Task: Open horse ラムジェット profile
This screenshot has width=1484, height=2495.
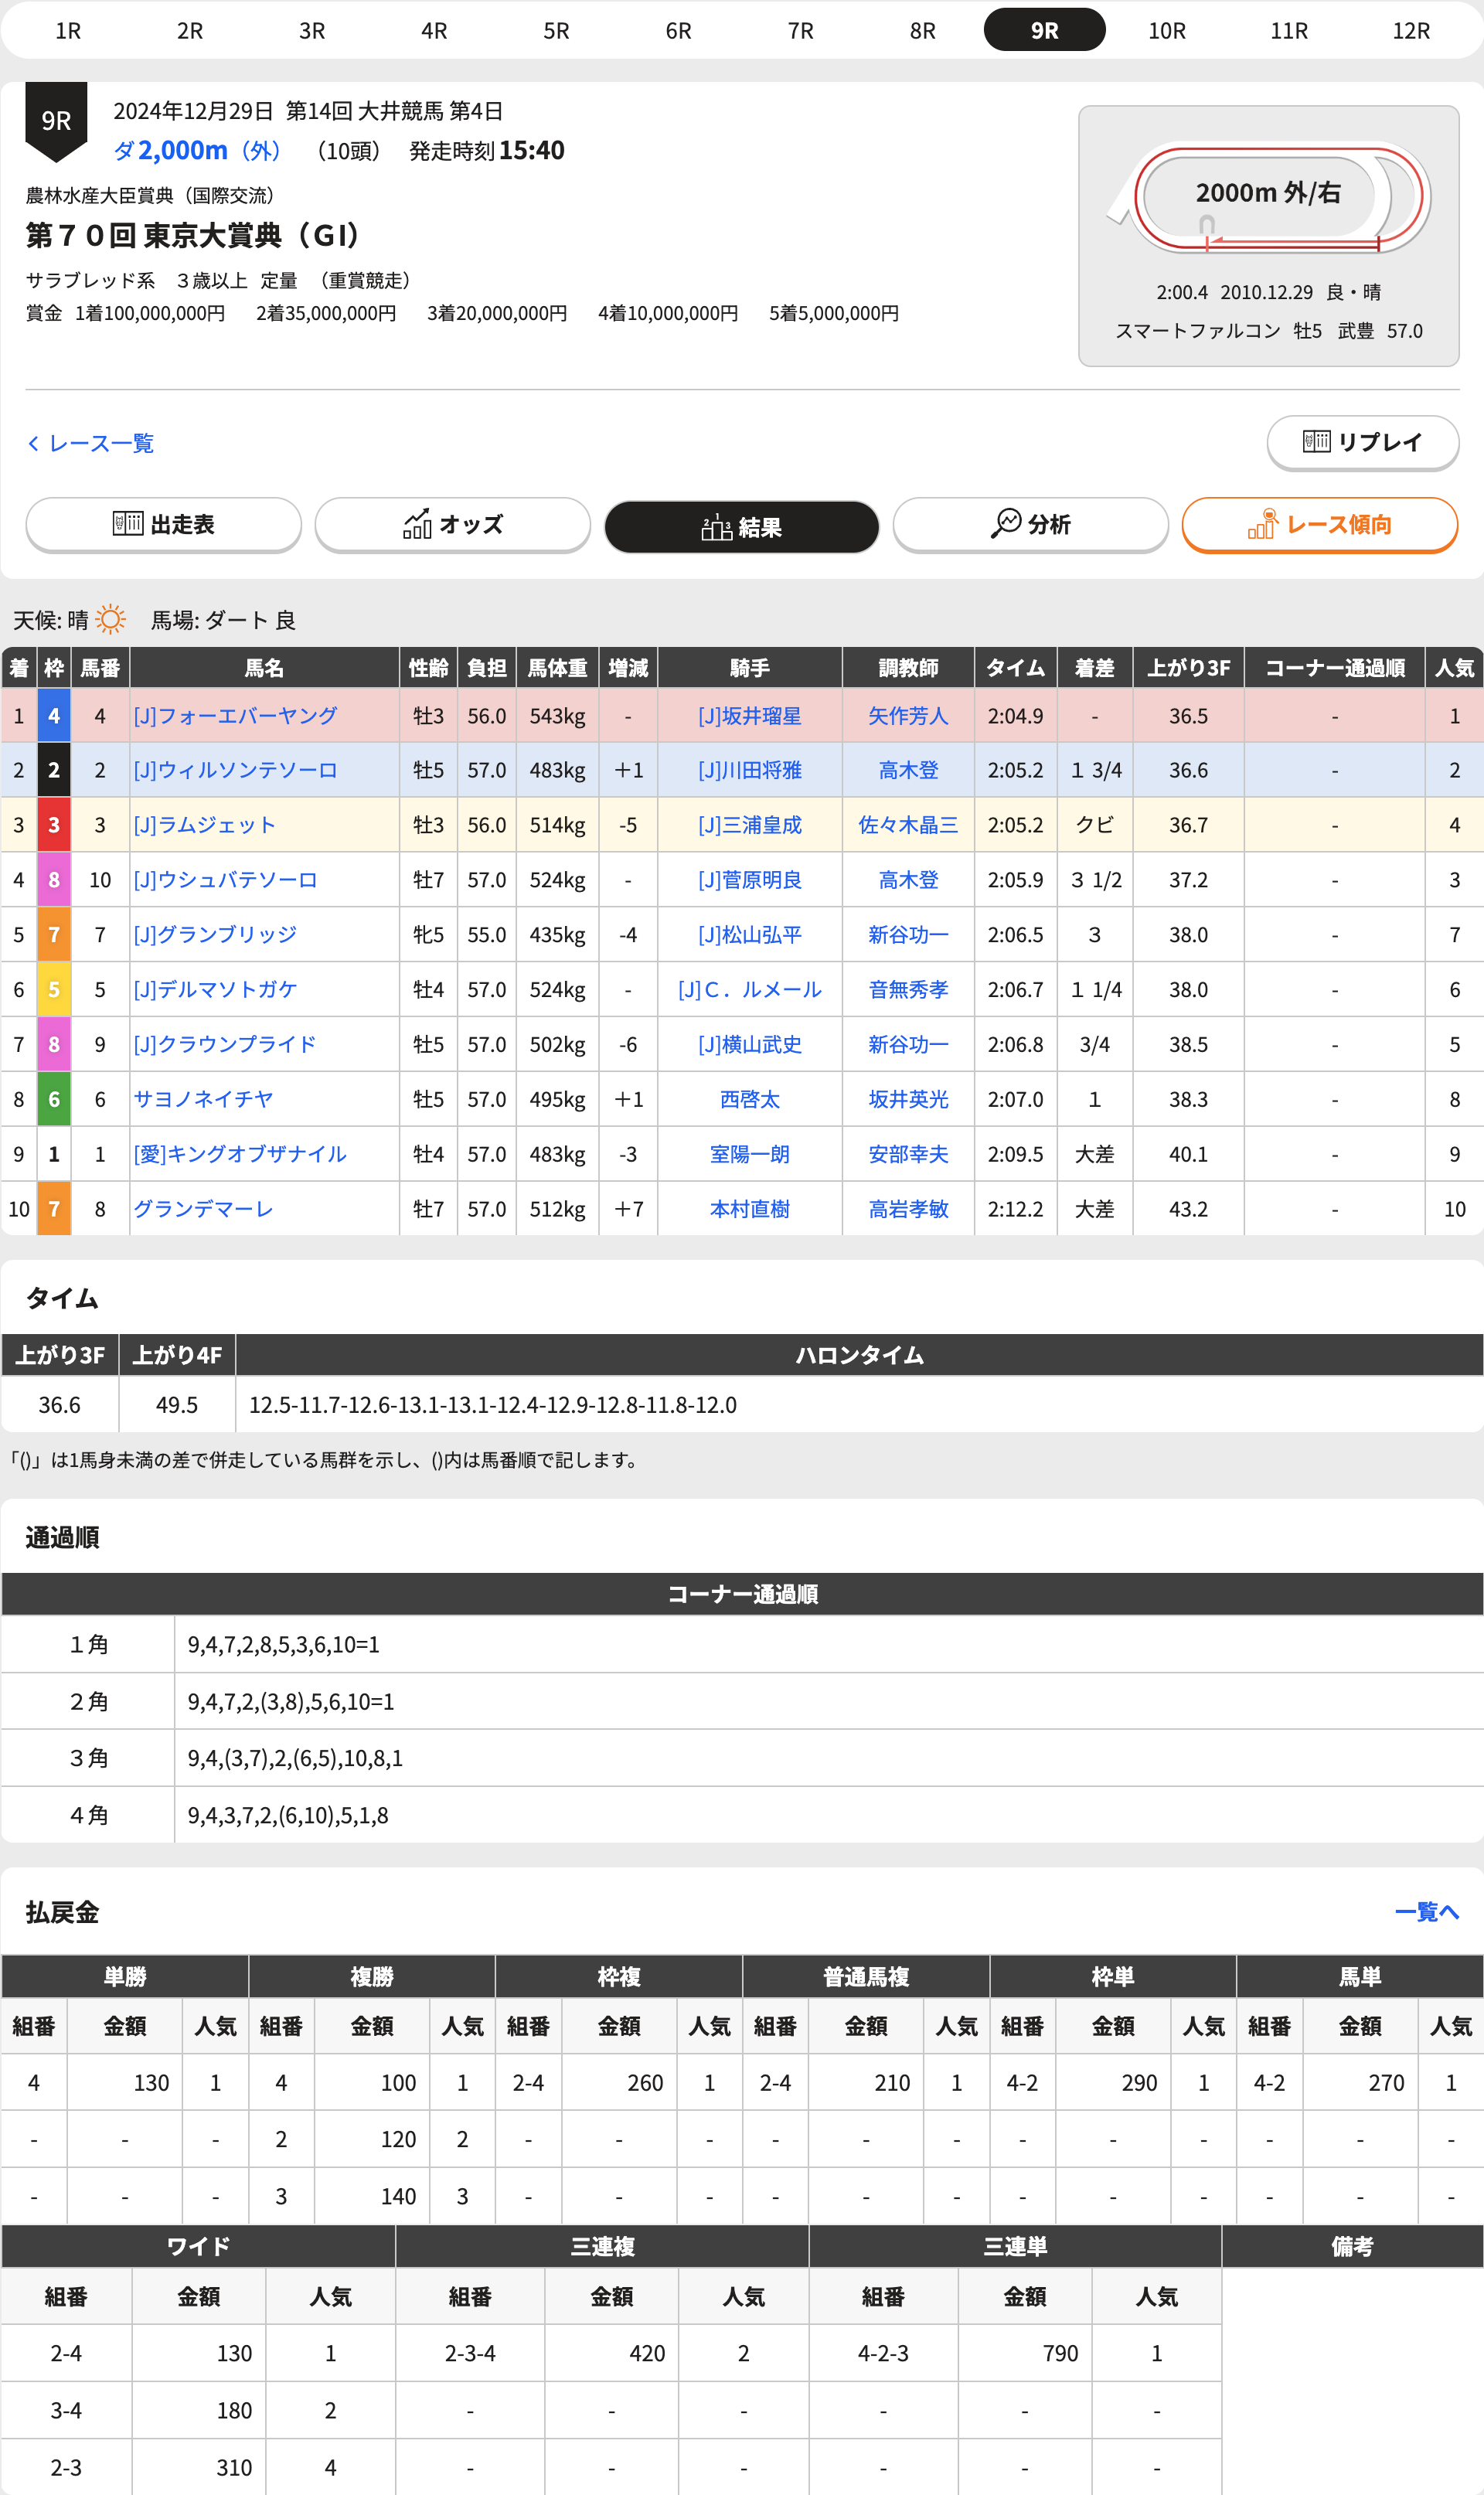Action: pos(204,825)
